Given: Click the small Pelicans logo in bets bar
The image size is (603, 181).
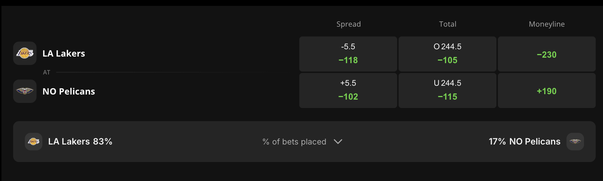Looking at the screenshot, I should pyautogui.click(x=575, y=142).
